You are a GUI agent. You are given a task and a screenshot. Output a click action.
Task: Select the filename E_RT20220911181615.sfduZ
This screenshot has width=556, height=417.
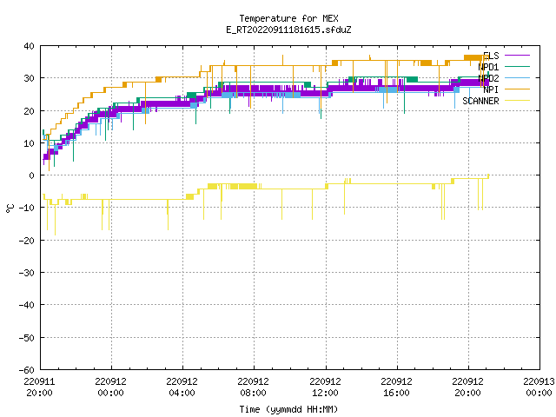(x=288, y=30)
